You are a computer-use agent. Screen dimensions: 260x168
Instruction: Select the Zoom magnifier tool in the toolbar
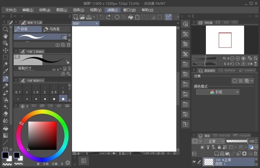click(x=6, y=29)
